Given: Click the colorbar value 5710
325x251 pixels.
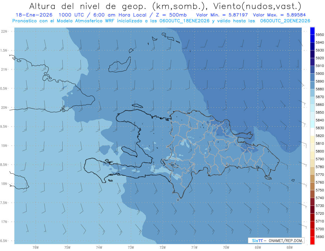Looking at the screenshot, I should pyautogui.click(x=320, y=221).
